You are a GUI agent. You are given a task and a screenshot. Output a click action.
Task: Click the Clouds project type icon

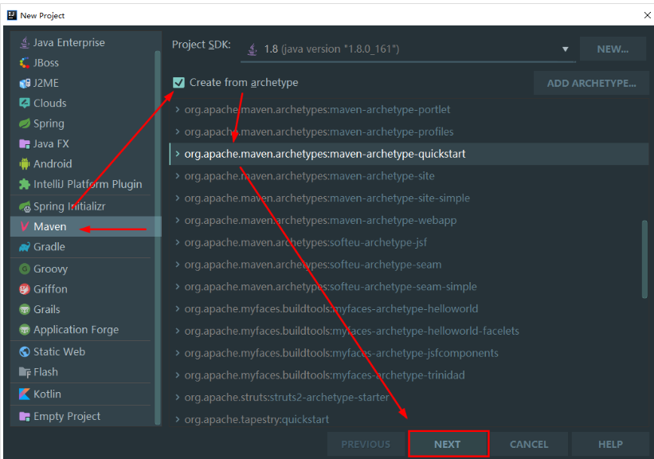25,103
